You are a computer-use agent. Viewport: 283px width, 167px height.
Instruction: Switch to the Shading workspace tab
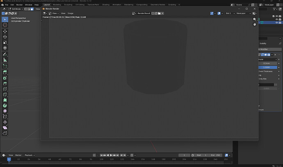[106, 5]
